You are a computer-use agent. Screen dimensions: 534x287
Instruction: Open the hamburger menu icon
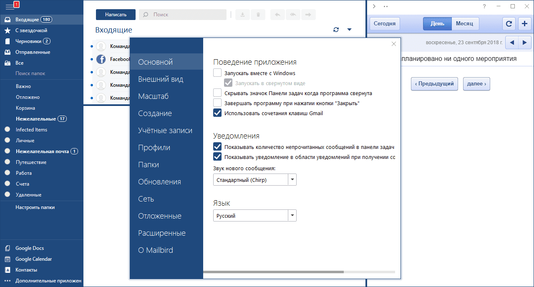click(x=10, y=7)
